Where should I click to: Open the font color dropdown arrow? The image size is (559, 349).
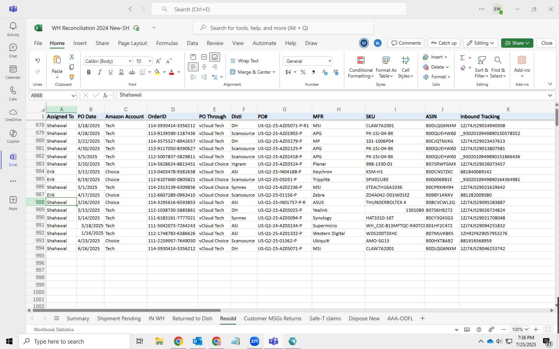(179, 72)
